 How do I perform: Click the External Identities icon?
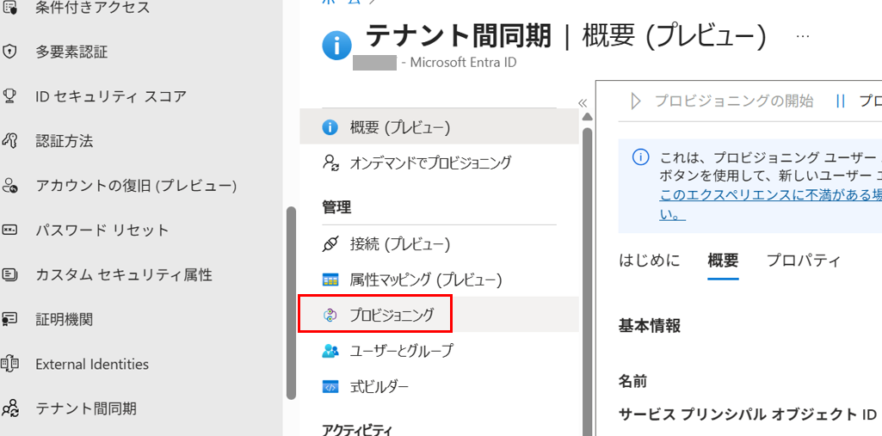[9, 364]
